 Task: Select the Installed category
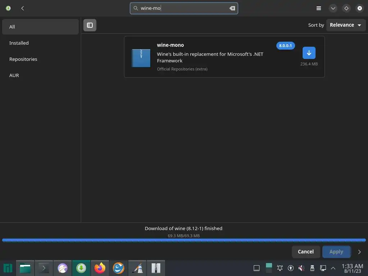(x=40, y=43)
